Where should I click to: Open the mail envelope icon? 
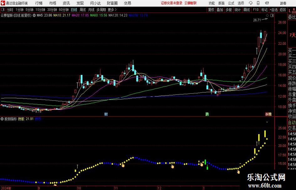click(267, 3)
